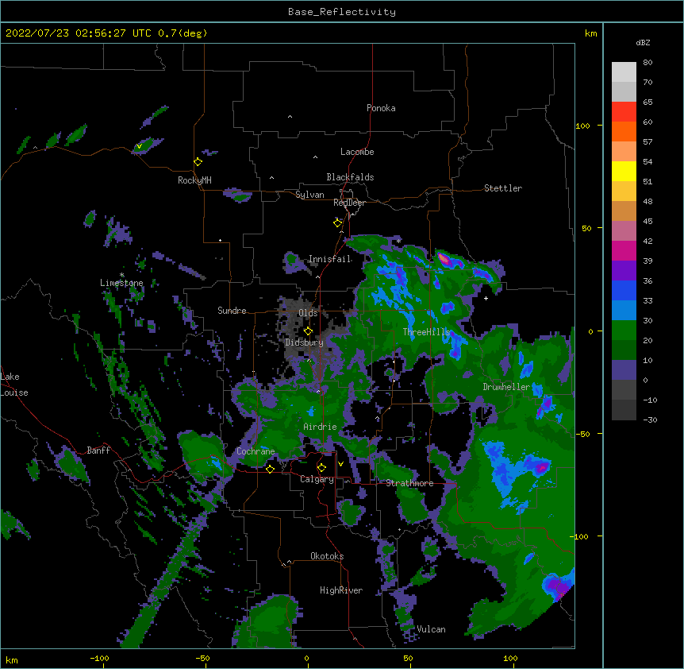Image resolution: width=684 pixels, height=669 pixels.
Task: Select the Lake Louise label
Action: 13,385
